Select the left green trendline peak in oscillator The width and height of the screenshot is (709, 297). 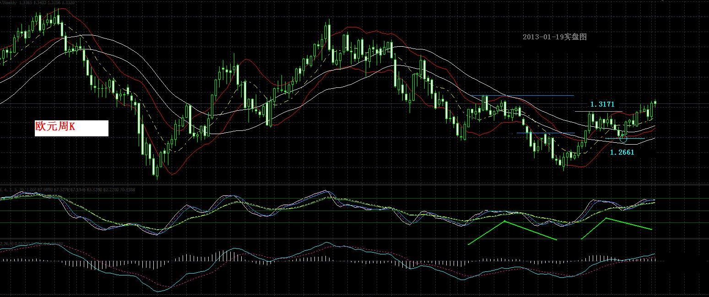point(504,221)
